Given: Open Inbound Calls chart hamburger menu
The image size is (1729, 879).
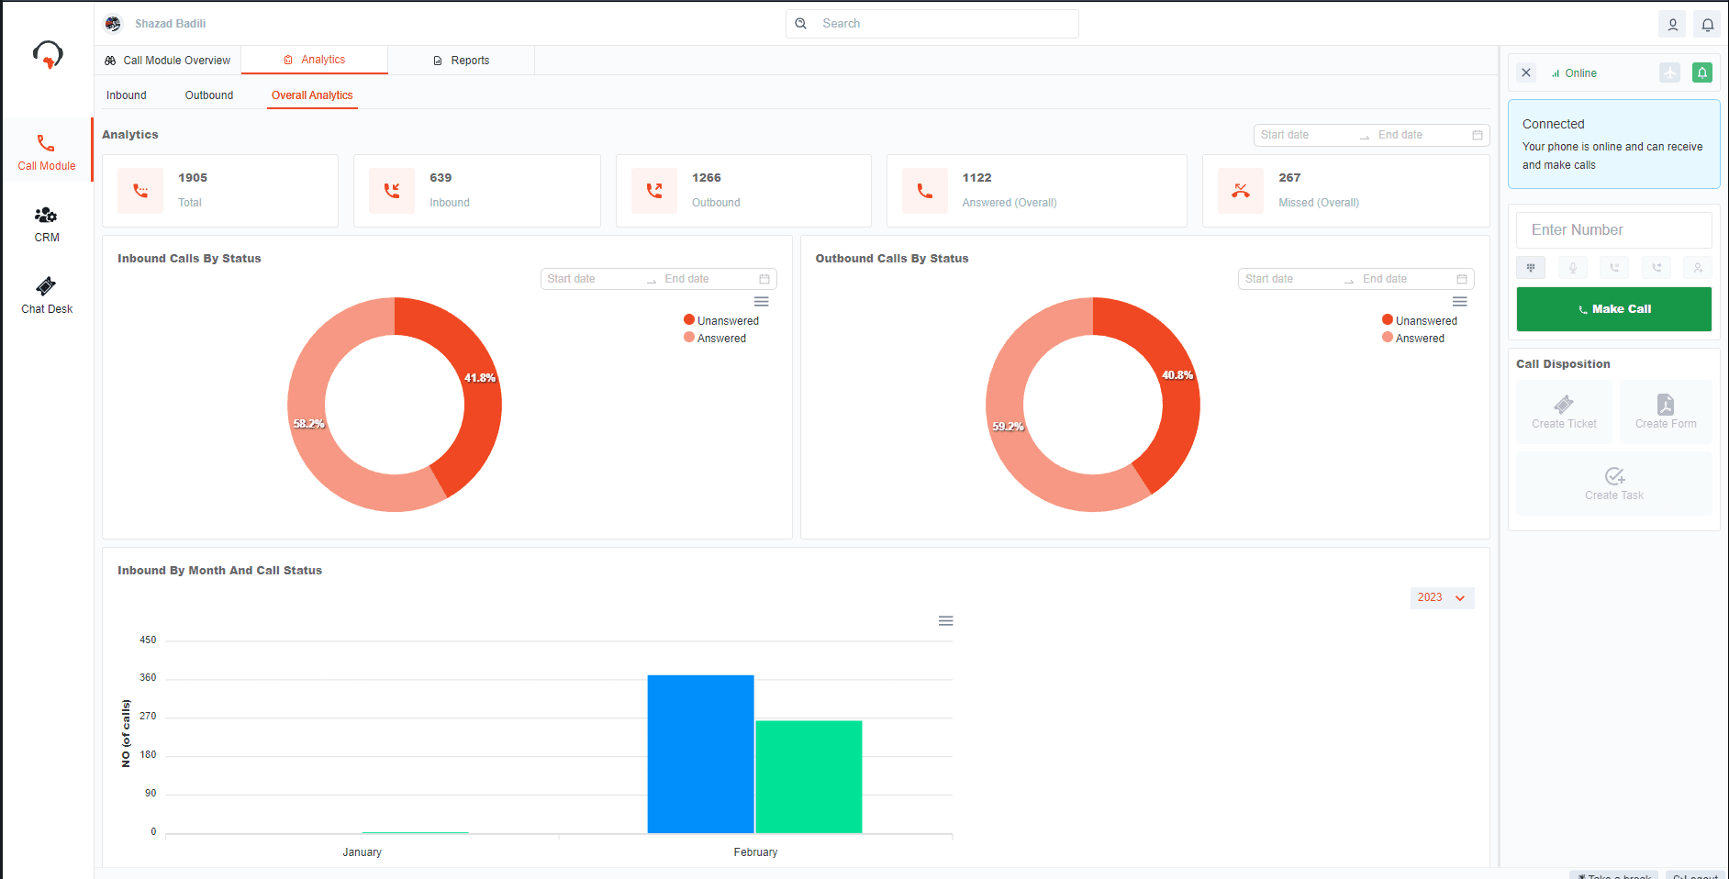Looking at the screenshot, I should pyautogui.click(x=761, y=302).
